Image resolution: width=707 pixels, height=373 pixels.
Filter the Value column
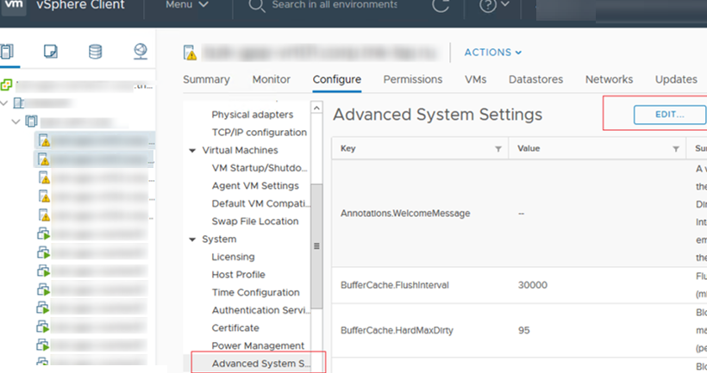pyautogui.click(x=676, y=149)
